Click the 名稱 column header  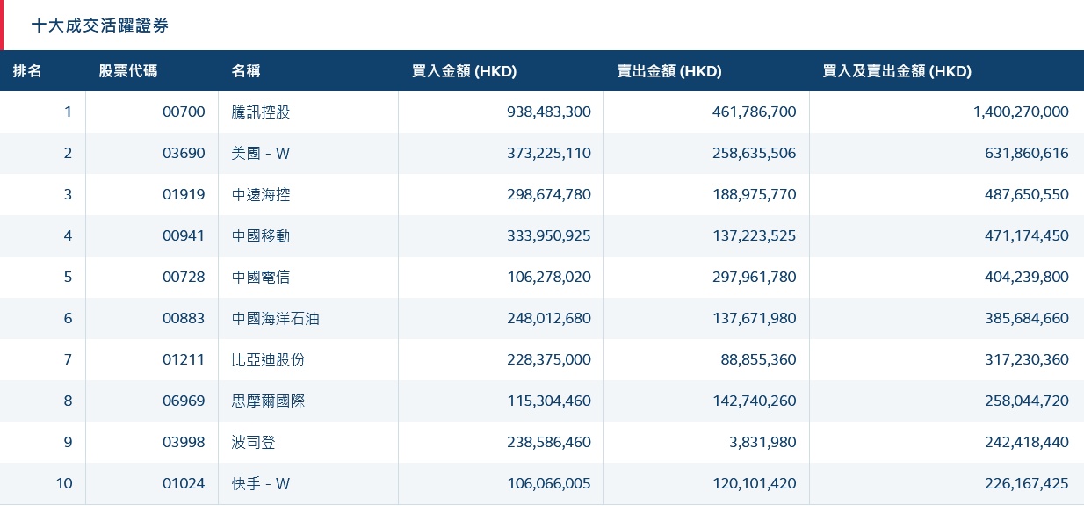pyautogui.click(x=246, y=71)
